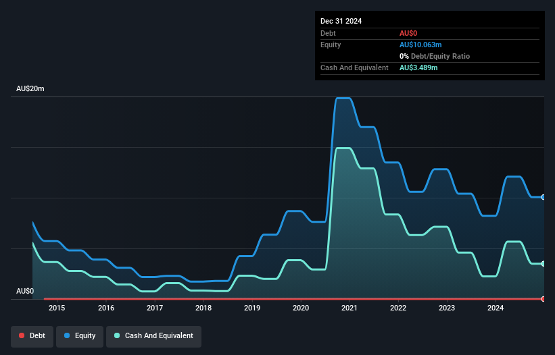
Task: Click the 2016 x-axis label
Action: coord(106,308)
